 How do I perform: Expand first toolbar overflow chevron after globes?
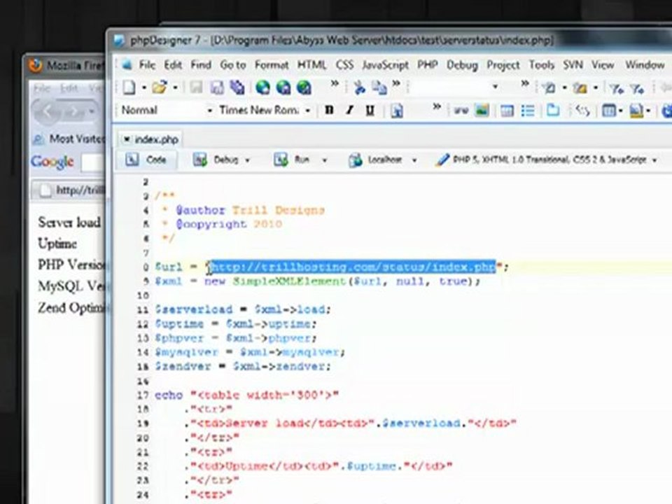coord(335,83)
